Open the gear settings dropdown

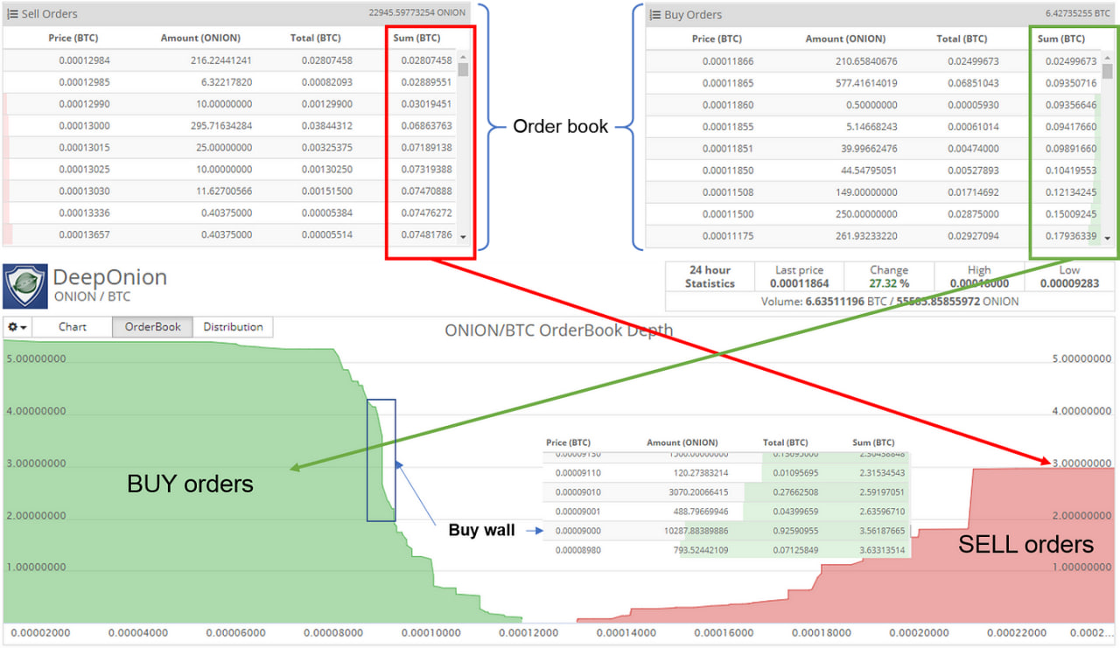click(17, 327)
